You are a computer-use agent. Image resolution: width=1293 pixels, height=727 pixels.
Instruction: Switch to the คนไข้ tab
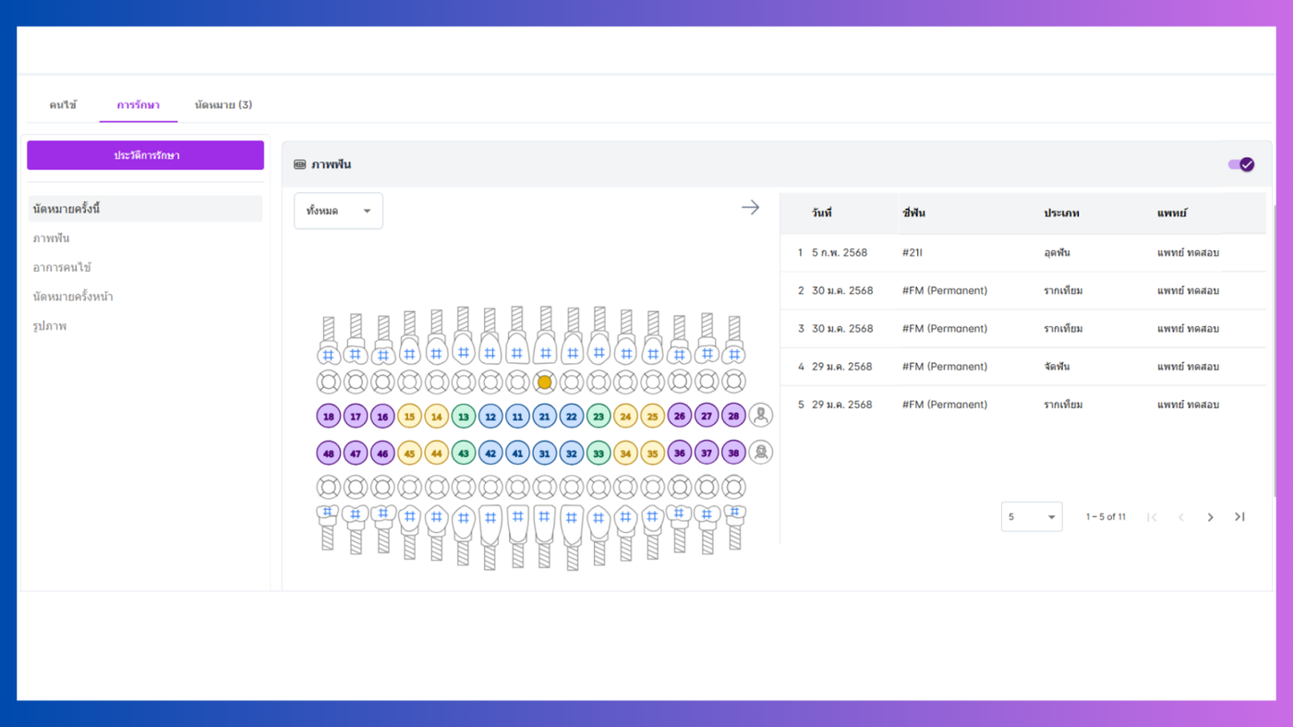click(63, 105)
